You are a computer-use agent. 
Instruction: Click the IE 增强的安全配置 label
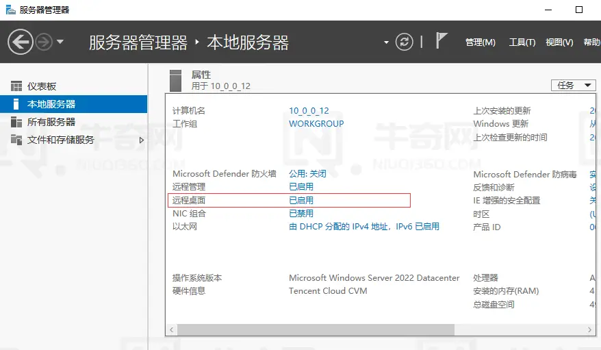pos(507,201)
